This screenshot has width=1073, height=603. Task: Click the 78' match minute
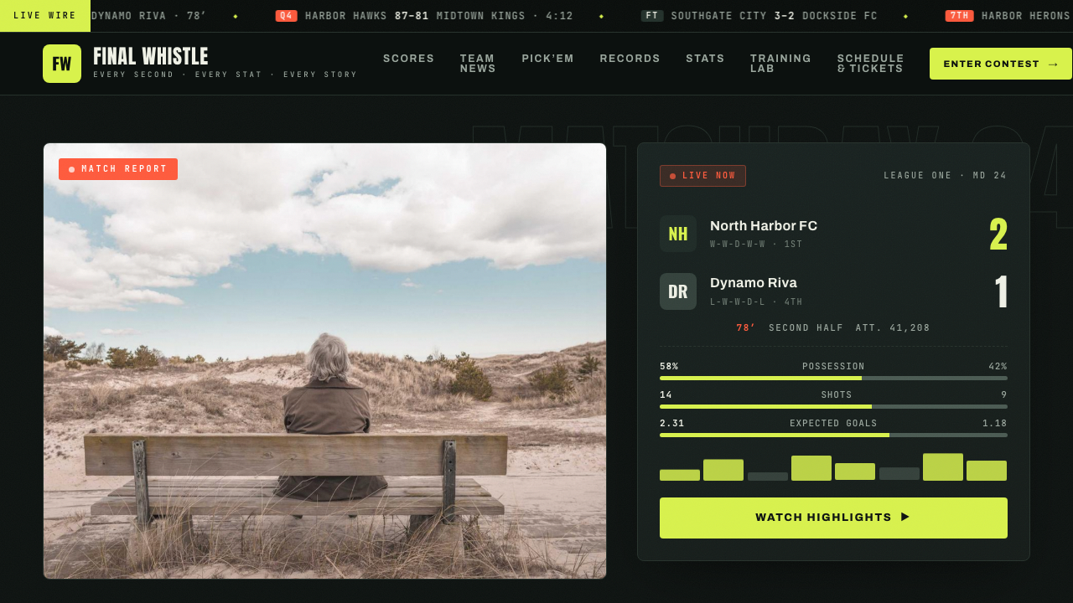coord(746,328)
